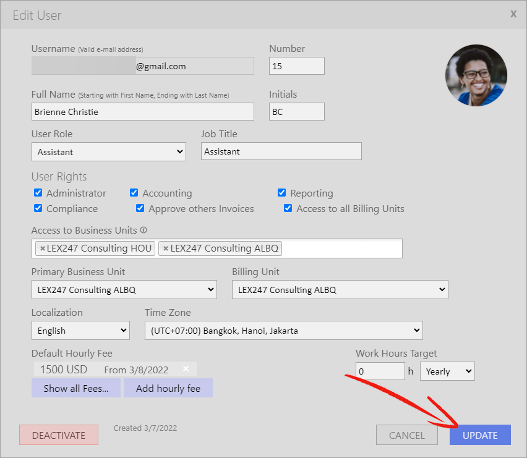
Task: Click the Show all Fees button
Action: click(76, 388)
